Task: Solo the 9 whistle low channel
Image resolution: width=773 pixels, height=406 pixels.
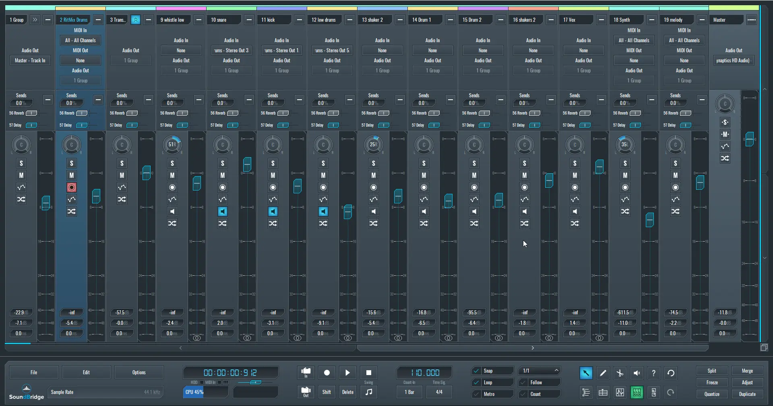Action: (x=172, y=163)
